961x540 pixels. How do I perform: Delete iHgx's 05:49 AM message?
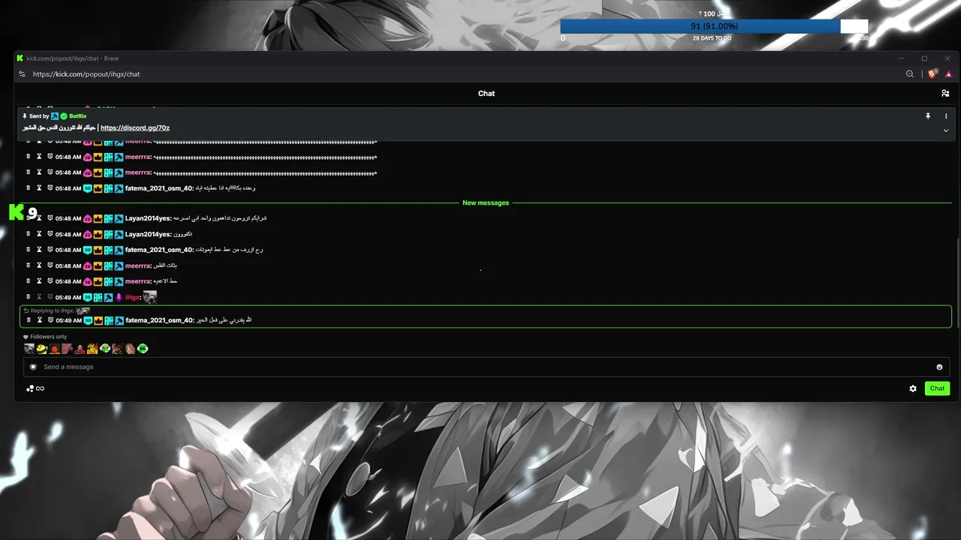tap(29, 297)
